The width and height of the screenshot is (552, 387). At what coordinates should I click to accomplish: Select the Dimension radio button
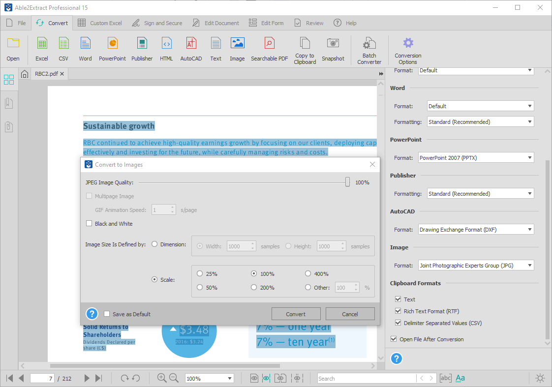(154, 244)
